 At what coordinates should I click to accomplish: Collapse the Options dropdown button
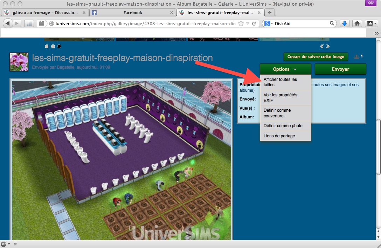point(285,69)
